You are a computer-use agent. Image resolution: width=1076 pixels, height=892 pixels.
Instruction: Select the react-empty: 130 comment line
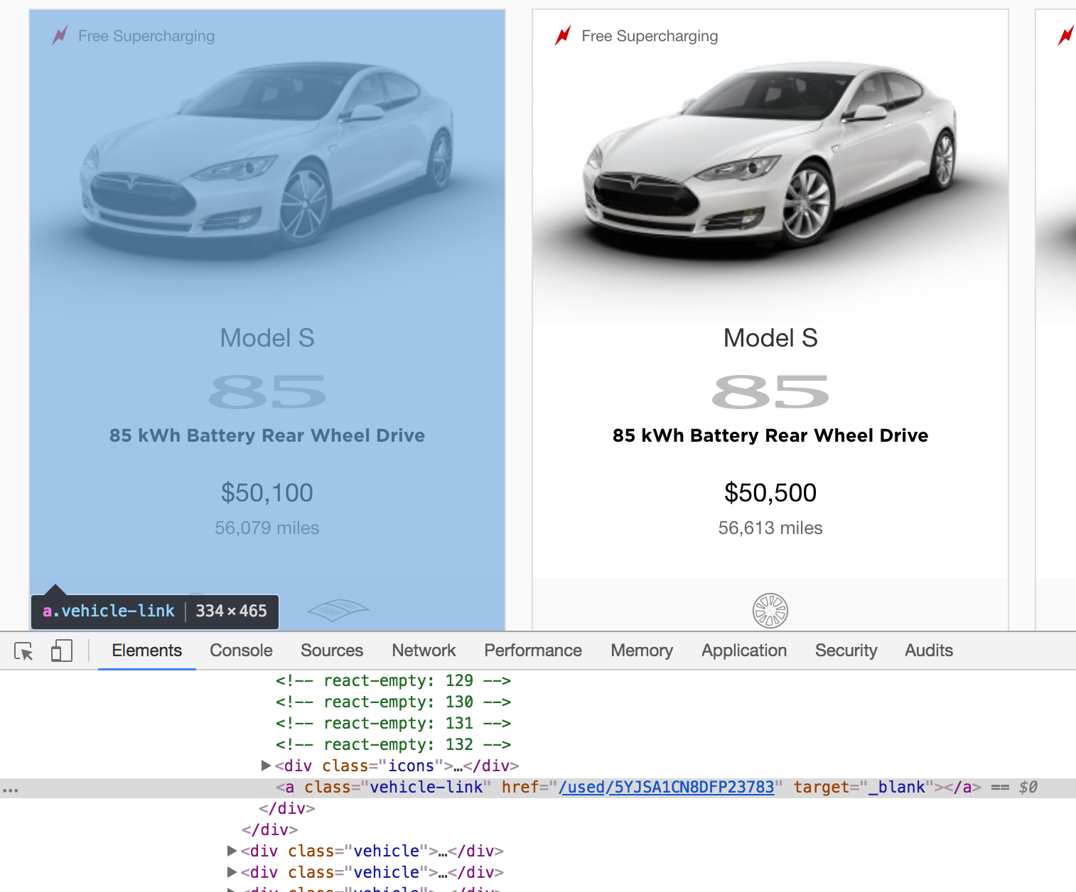coord(393,702)
